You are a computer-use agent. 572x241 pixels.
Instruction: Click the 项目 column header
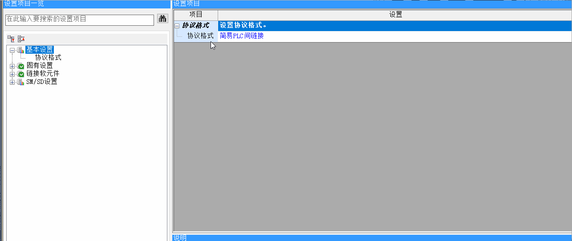[196, 15]
